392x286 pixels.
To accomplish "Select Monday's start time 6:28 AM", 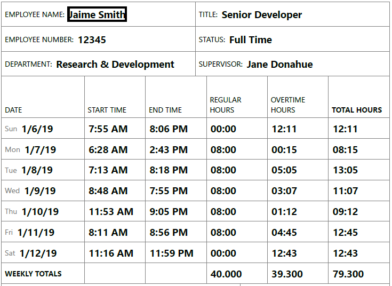I will tap(108, 149).
